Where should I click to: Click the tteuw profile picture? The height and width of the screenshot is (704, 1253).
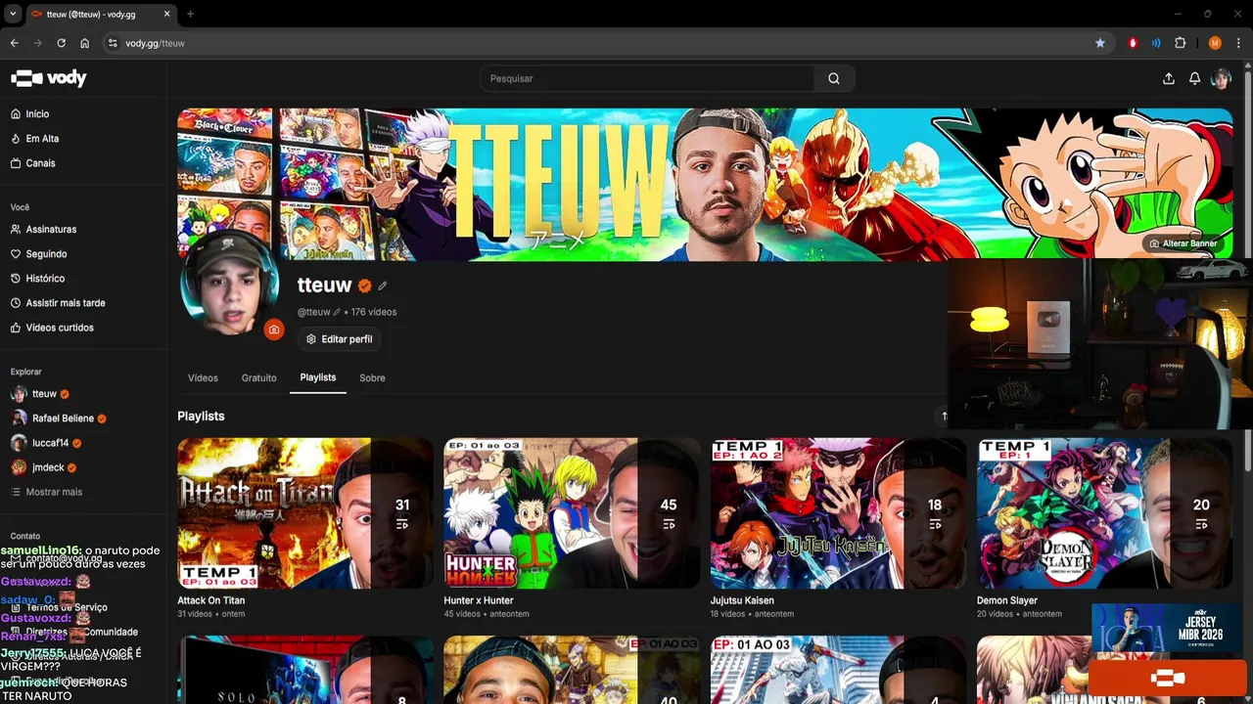point(228,284)
